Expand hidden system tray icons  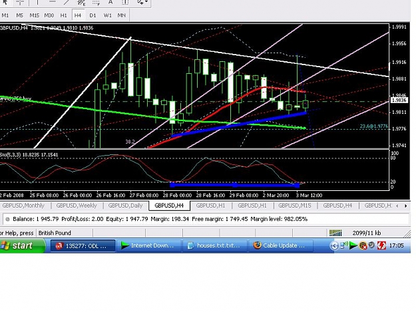tap(334, 245)
